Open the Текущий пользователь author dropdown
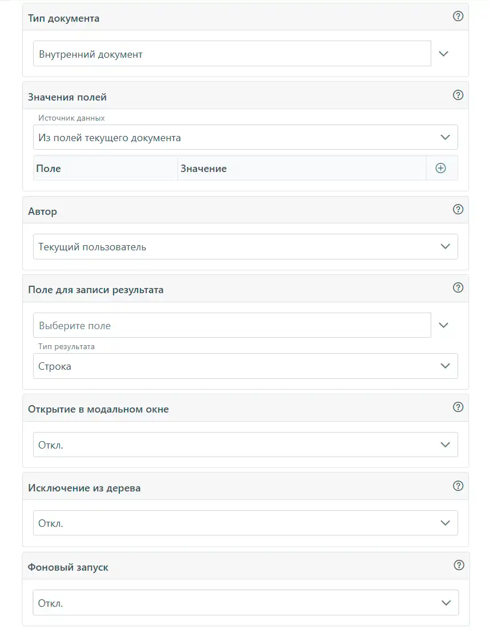This screenshot has width=489, height=632. 245,247
